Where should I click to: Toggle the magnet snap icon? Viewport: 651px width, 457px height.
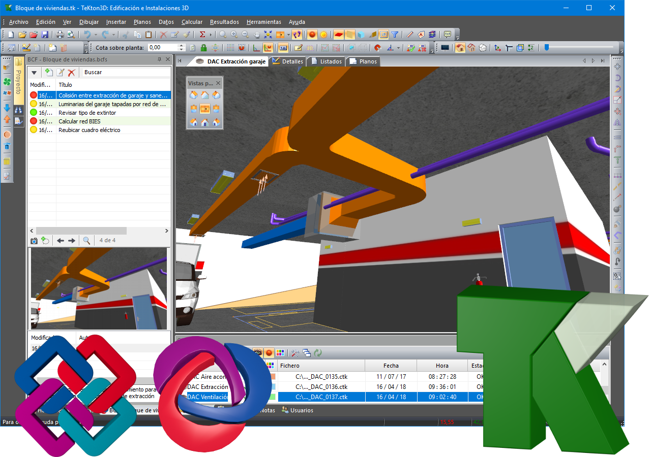(x=377, y=48)
